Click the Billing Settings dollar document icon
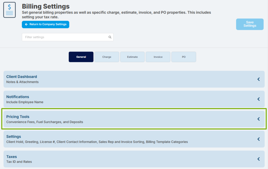This screenshot has width=268, height=169. 9,10
